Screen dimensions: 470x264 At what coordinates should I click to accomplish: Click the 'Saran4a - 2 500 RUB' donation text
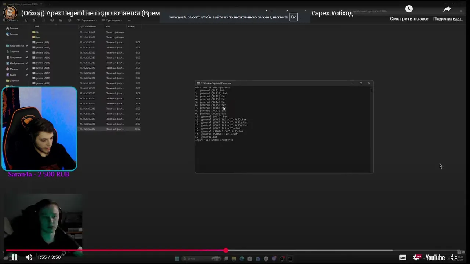tap(39, 175)
